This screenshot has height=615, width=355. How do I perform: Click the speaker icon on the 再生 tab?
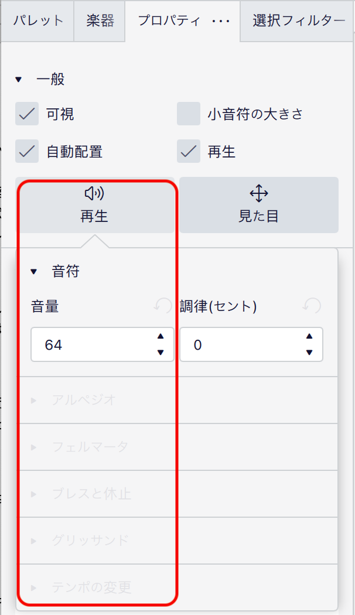(x=94, y=193)
